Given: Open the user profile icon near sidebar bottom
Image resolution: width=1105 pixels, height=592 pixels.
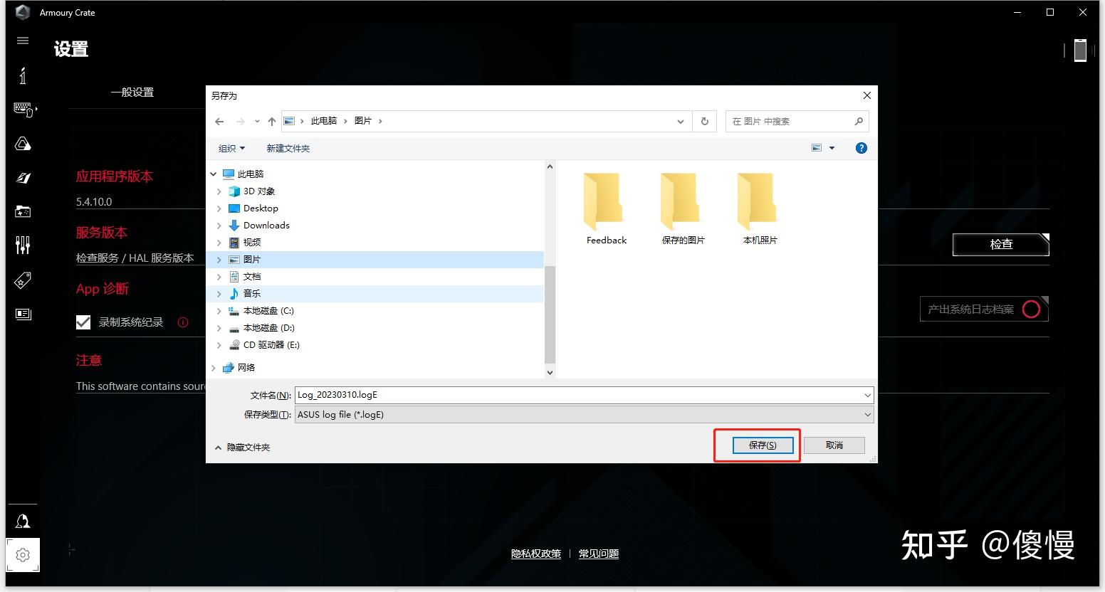Looking at the screenshot, I should 22,520.
